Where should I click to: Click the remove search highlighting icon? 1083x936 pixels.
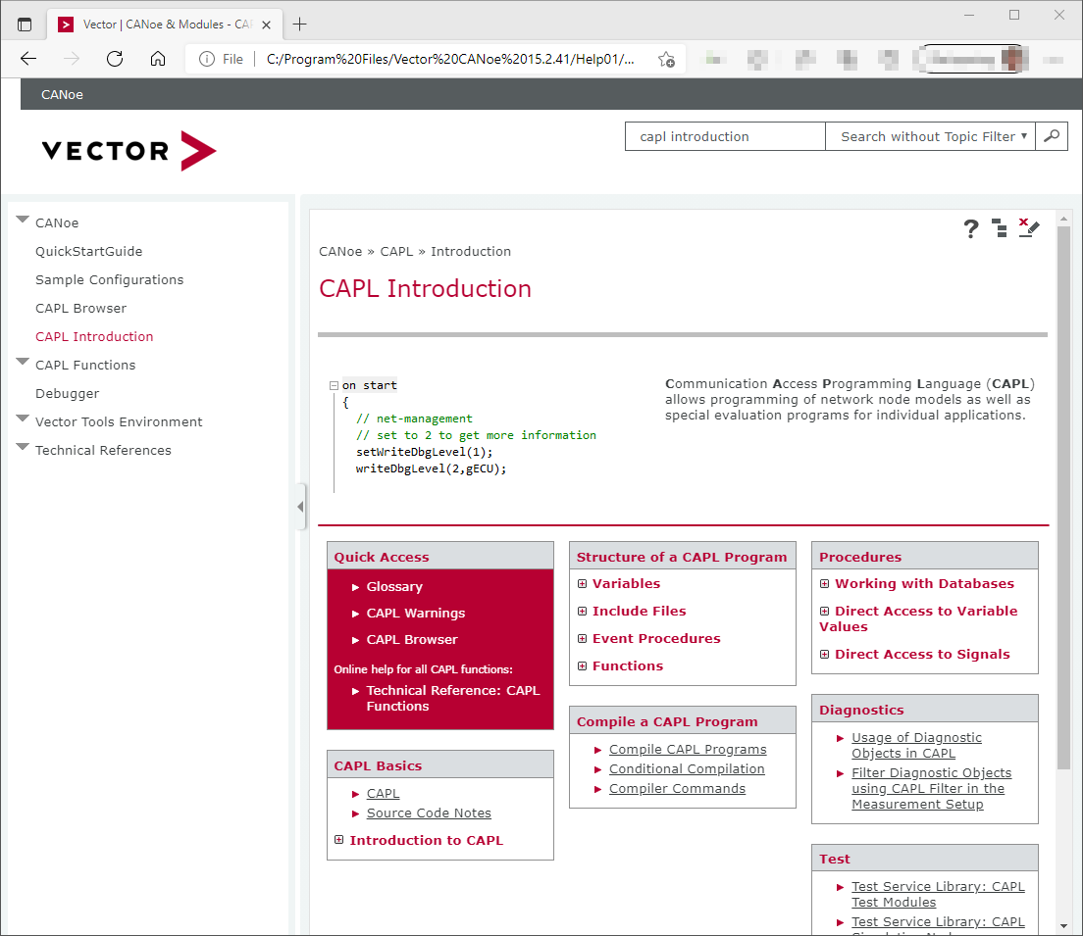(x=1027, y=227)
